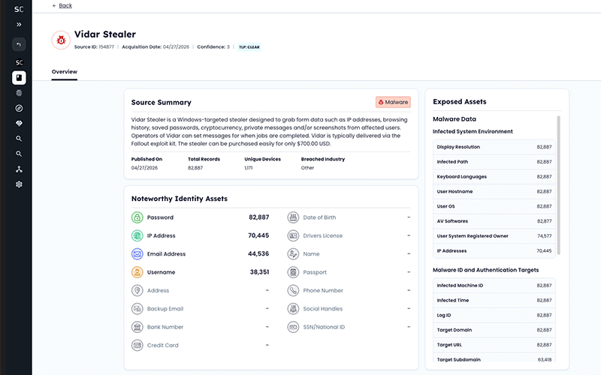Click the magnifier icon just above the nodes icon
This screenshot has width=601, height=375.
coord(19,154)
